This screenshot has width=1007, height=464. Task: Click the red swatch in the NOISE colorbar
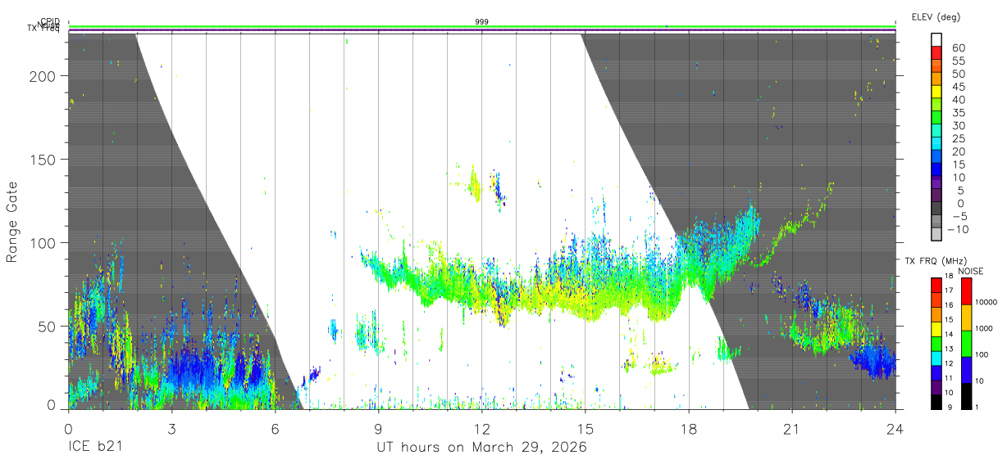click(x=966, y=291)
